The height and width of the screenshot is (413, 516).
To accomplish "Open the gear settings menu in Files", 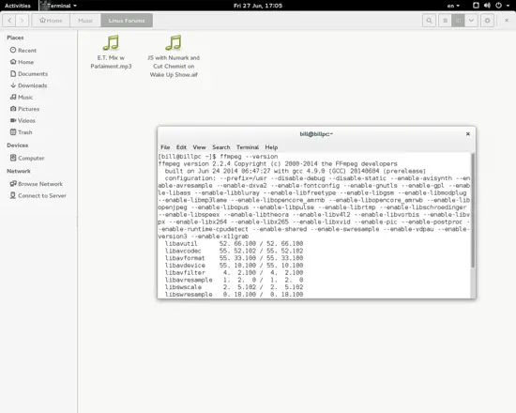I will (487, 21).
